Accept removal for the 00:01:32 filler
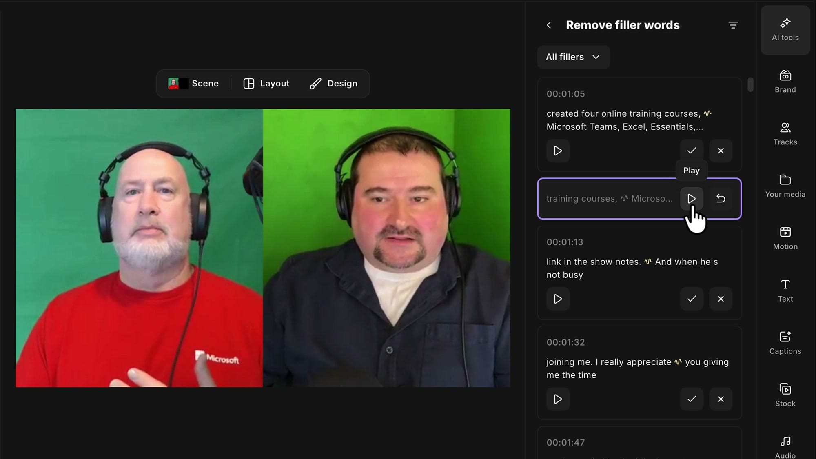The height and width of the screenshot is (459, 816). pyautogui.click(x=691, y=399)
